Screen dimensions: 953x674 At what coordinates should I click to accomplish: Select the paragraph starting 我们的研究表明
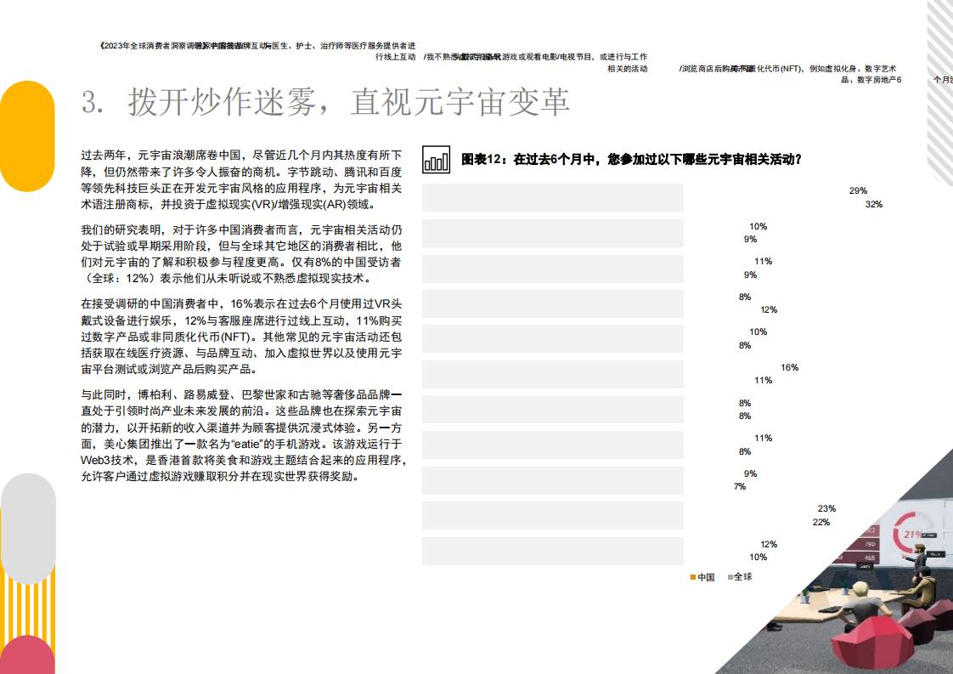point(241,253)
